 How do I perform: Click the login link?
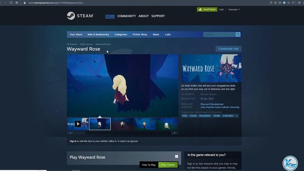point(221,9)
